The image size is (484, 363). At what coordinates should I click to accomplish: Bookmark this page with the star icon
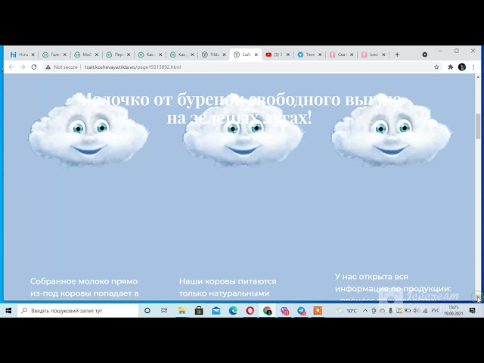tap(436, 67)
